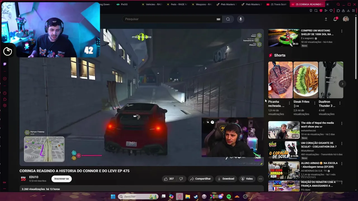This screenshot has width=358, height=201.
Task: Click the YouTube search magnifier button
Action: 228,19
